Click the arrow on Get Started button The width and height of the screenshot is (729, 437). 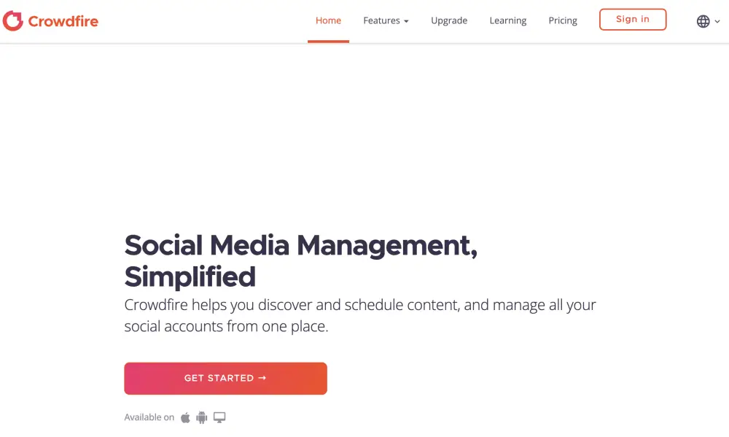[x=262, y=378]
